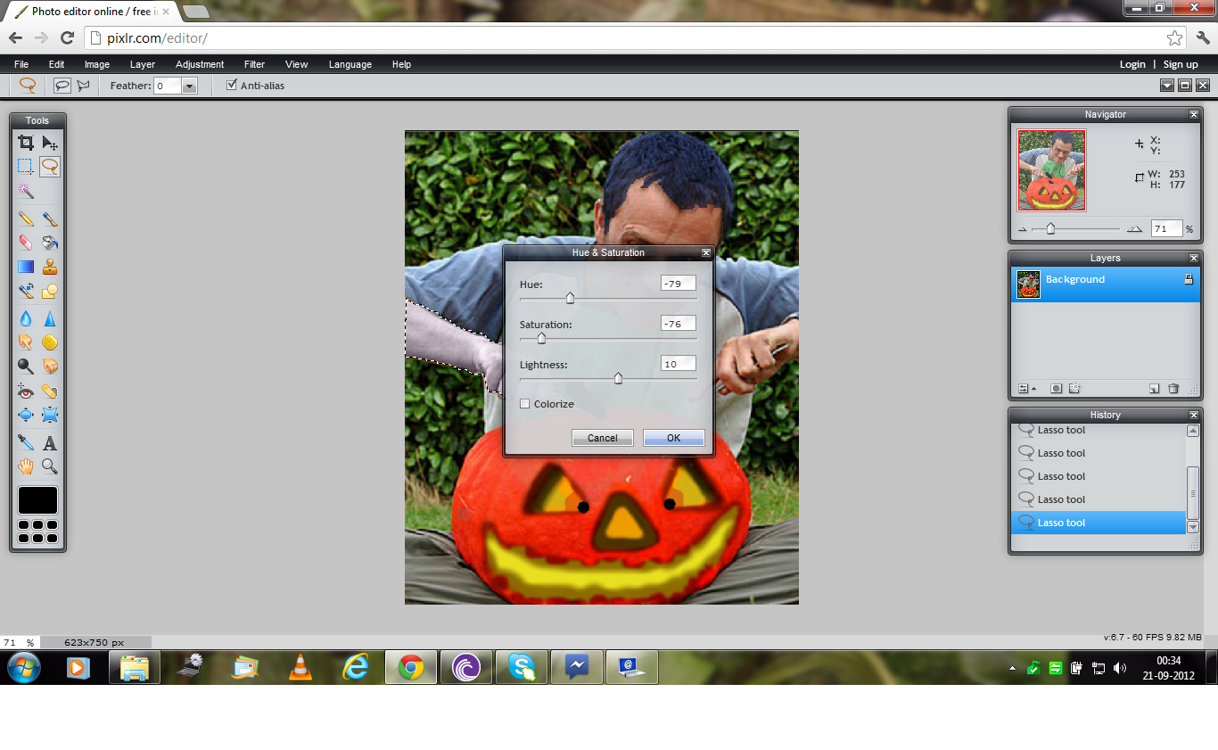Click the History panel scroll-down arrow

coord(1193,527)
